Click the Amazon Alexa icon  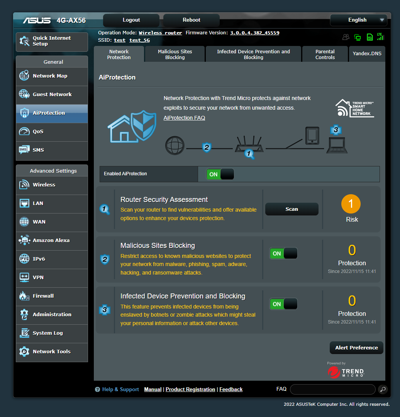click(x=24, y=240)
